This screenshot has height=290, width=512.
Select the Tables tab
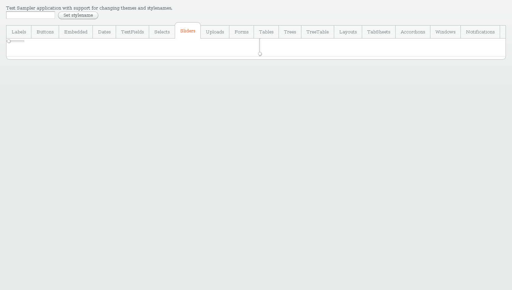tap(266, 32)
